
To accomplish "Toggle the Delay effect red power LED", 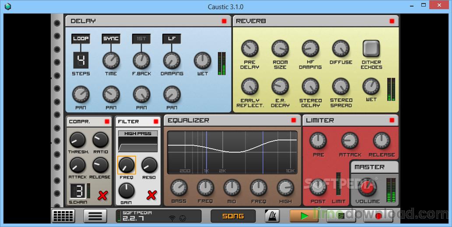I will coord(224,21).
